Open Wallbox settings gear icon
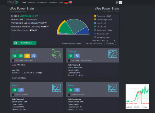Viewport: 155px width, 113px height. (15, 56)
